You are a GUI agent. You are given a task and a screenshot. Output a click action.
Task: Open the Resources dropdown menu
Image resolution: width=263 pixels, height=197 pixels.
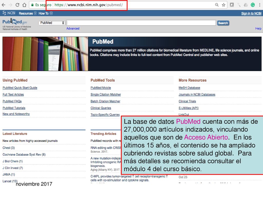click(28, 13)
